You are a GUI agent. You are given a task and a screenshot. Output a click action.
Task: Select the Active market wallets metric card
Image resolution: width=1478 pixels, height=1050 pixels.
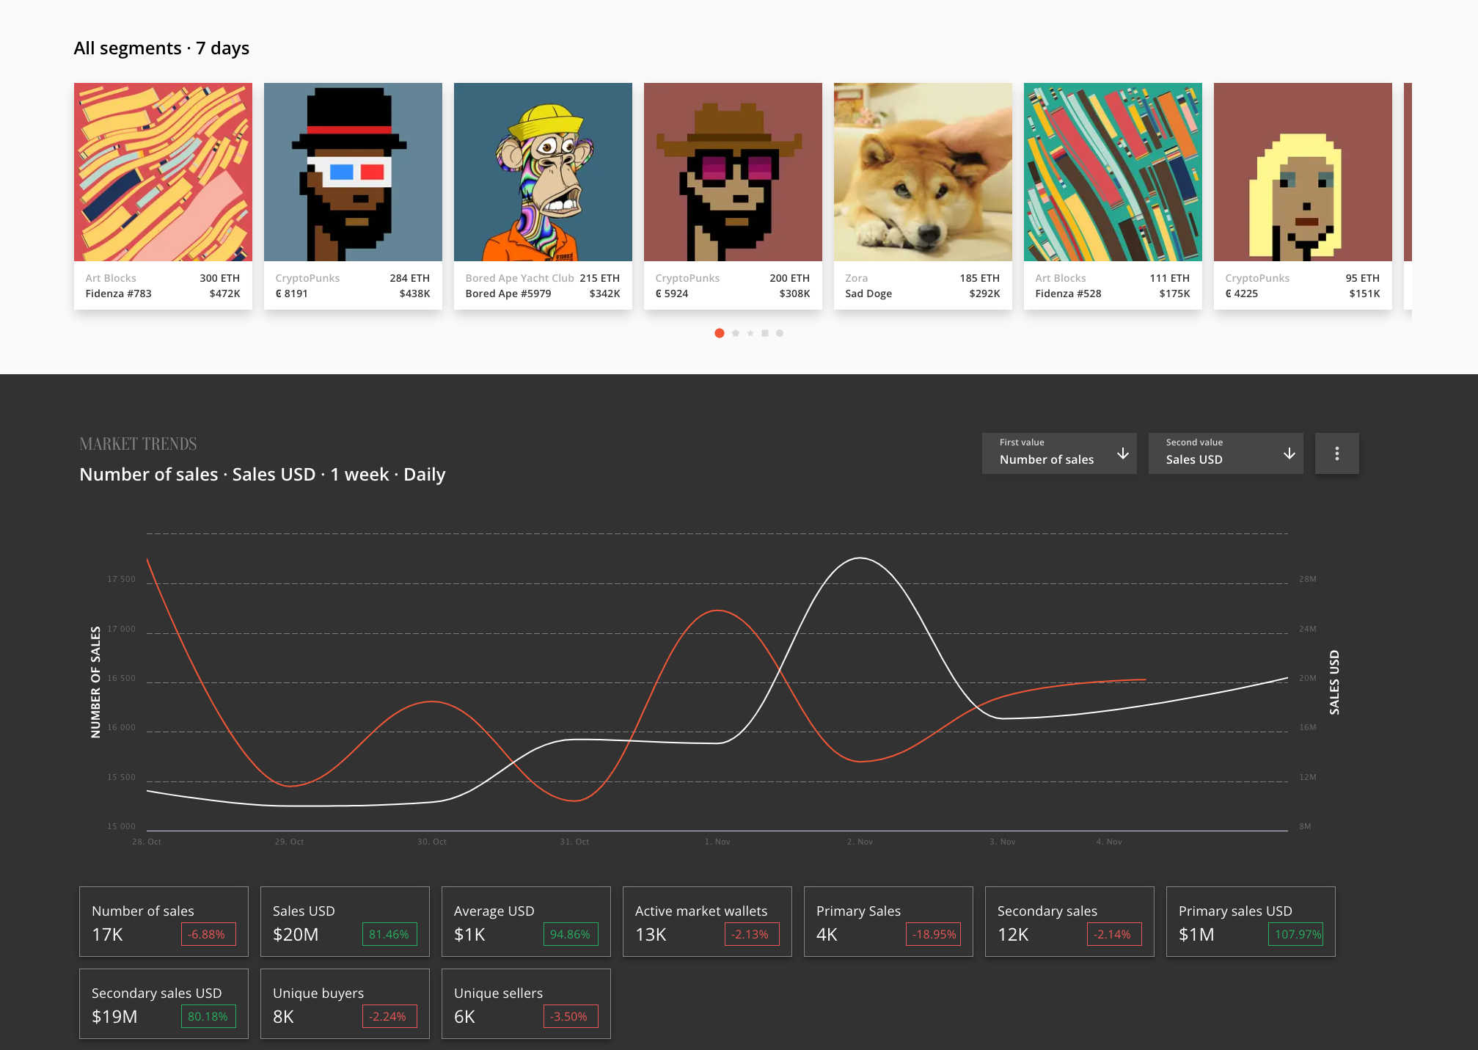click(x=707, y=922)
